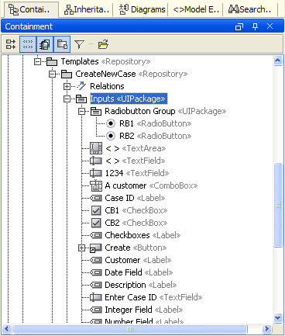
Task: Toggle the stacked-documents toolbar button
Action: click(x=45, y=44)
